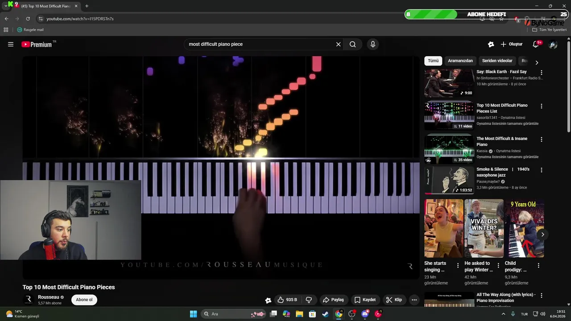Like the video (935 B)
This screenshot has height=321, width=571.
[287, 300]
